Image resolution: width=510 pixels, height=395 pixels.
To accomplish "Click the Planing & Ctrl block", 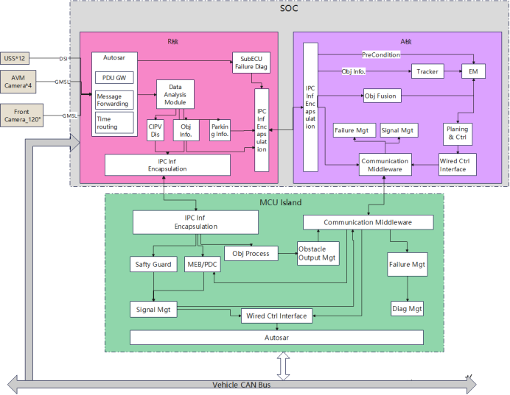I will (x=458, y=134).
